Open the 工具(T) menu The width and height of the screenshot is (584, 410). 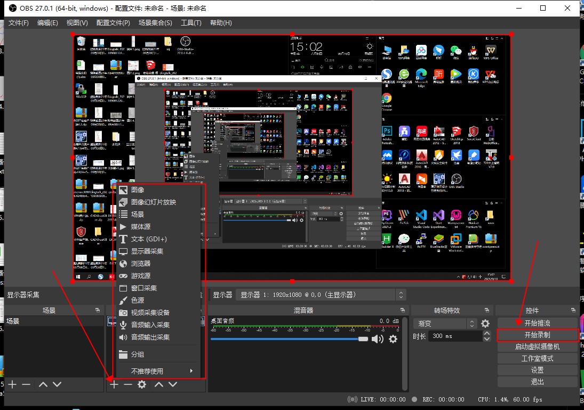[x=191, y=23]
